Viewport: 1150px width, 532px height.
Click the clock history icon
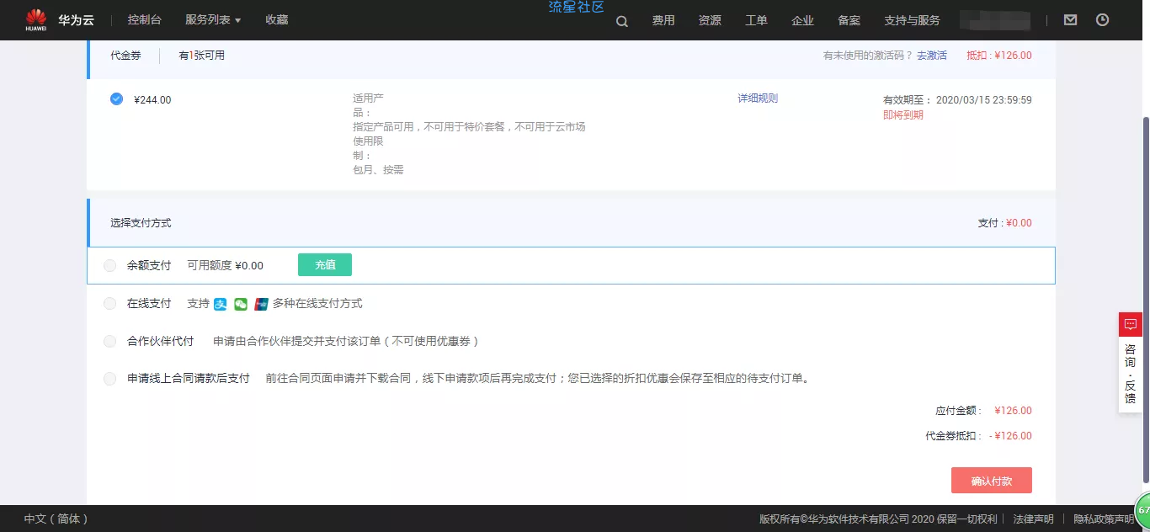click(x=1103, y=19)
